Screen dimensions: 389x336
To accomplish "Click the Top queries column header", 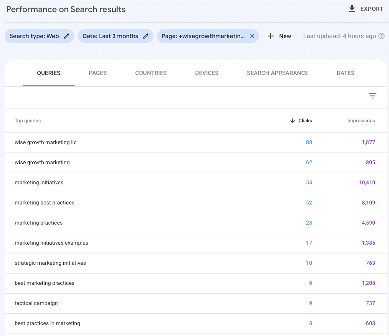I will (x=28, y=121).
